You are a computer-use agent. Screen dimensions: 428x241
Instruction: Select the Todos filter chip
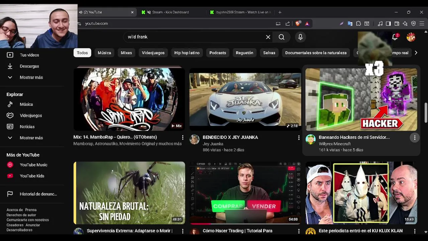tap(82, 53)
